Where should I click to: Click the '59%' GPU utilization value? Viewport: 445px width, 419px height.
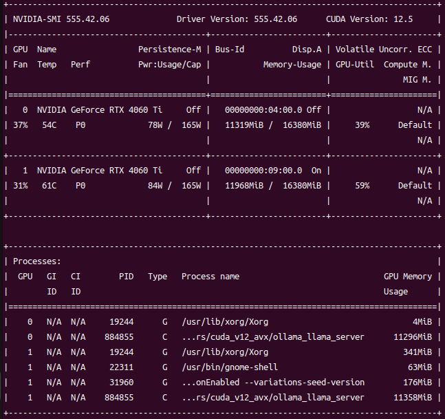[x=362, y=186]
